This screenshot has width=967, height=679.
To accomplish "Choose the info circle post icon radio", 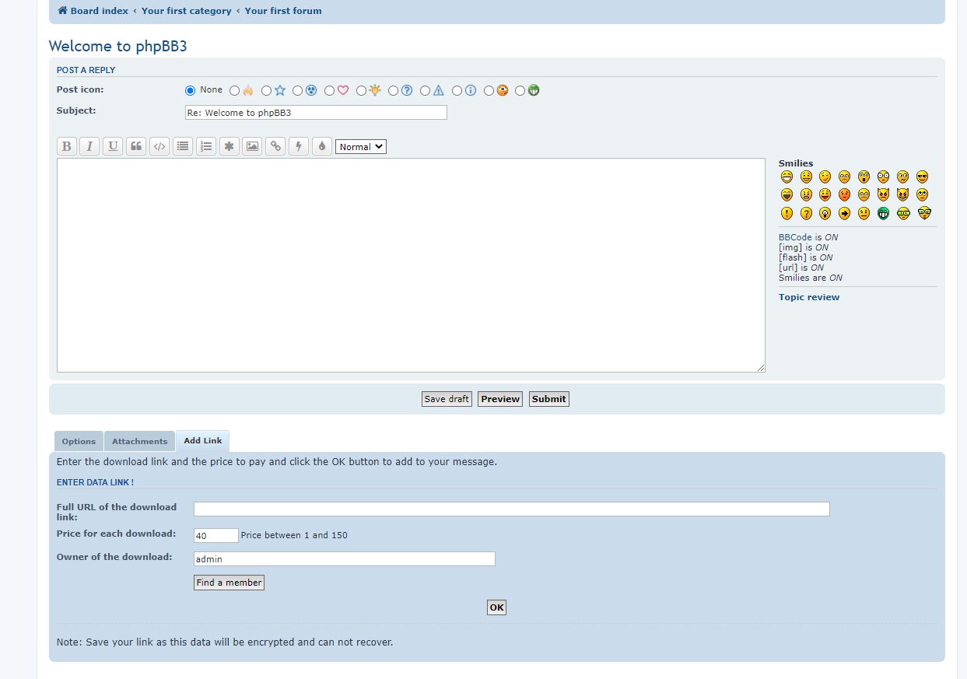I will [457, 91].
